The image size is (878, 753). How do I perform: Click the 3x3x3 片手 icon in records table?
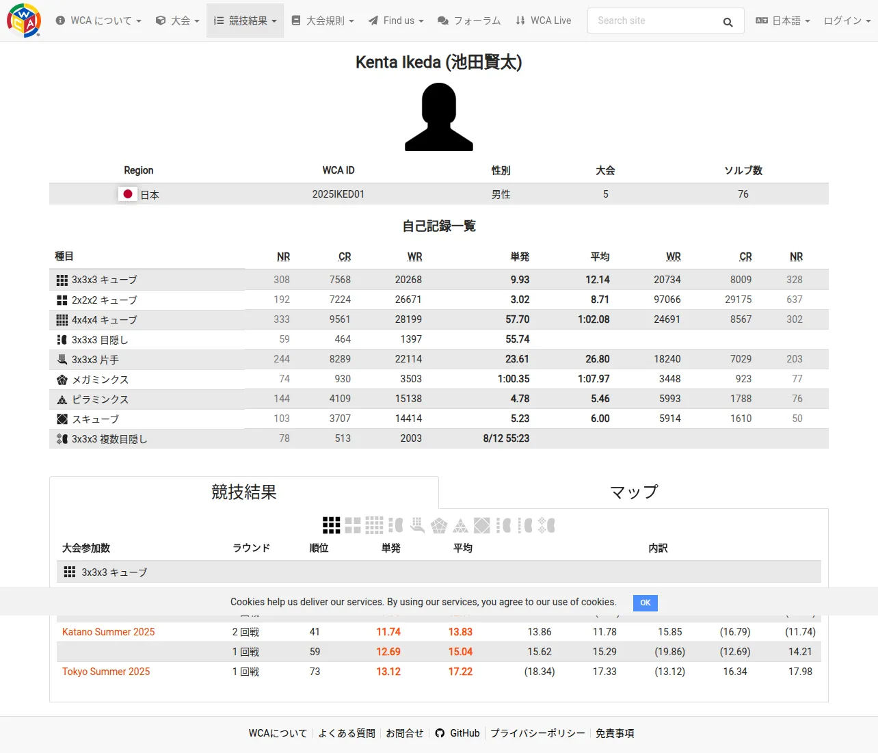pyautogui.click(x=62, y=359)
